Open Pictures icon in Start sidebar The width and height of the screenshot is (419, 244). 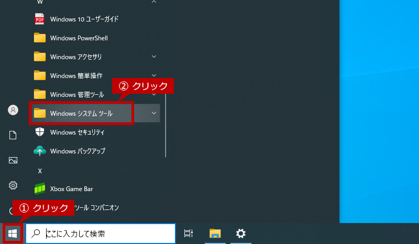point(13,160)
